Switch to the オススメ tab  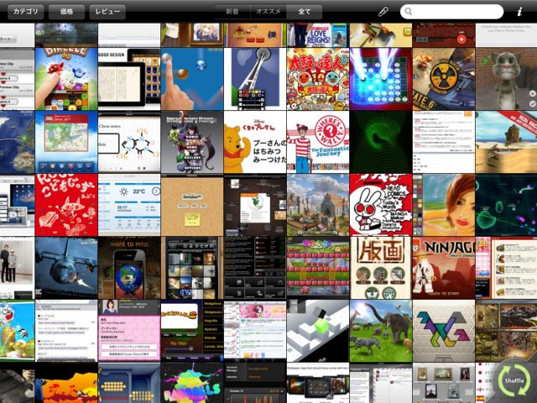[268, 12]
